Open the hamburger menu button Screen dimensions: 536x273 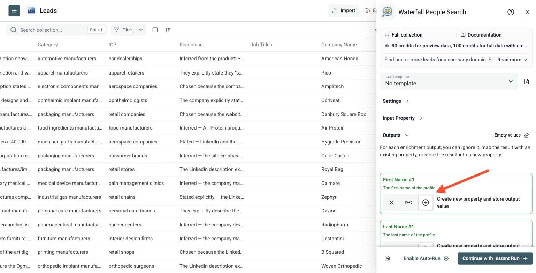14,10
